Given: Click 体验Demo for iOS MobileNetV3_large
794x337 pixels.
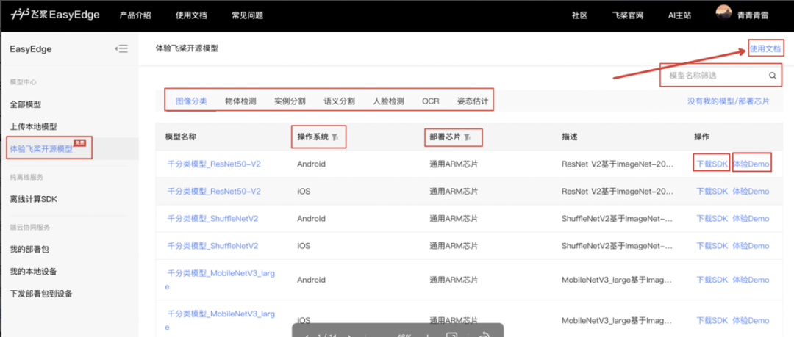Looking at the screenshot, I should (751, 320).
